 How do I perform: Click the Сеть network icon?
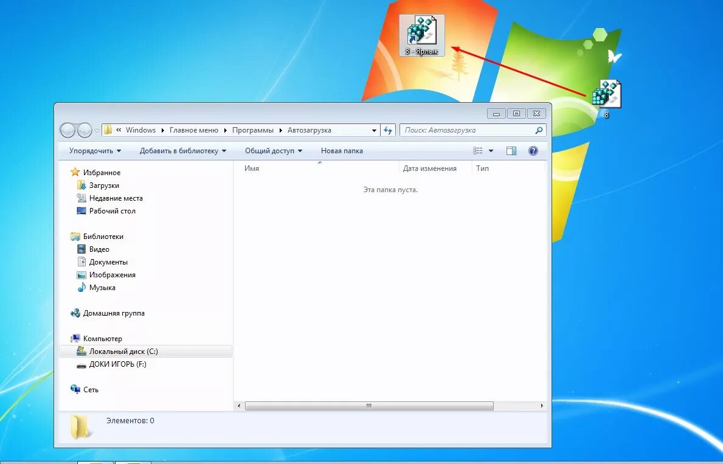tap(75, 389)
